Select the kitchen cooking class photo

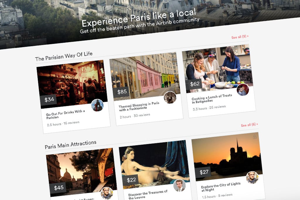pyautogui.click(x=218, y=69)
